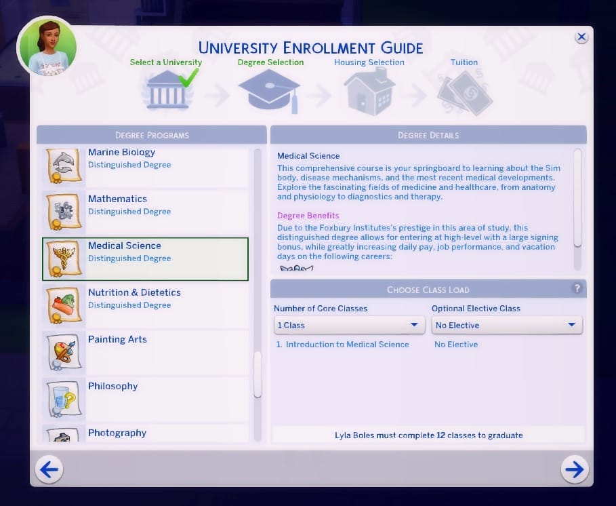Screen dimensions: 616x506
Task: Click the money Tuition step icon
Action: (464, 93)
